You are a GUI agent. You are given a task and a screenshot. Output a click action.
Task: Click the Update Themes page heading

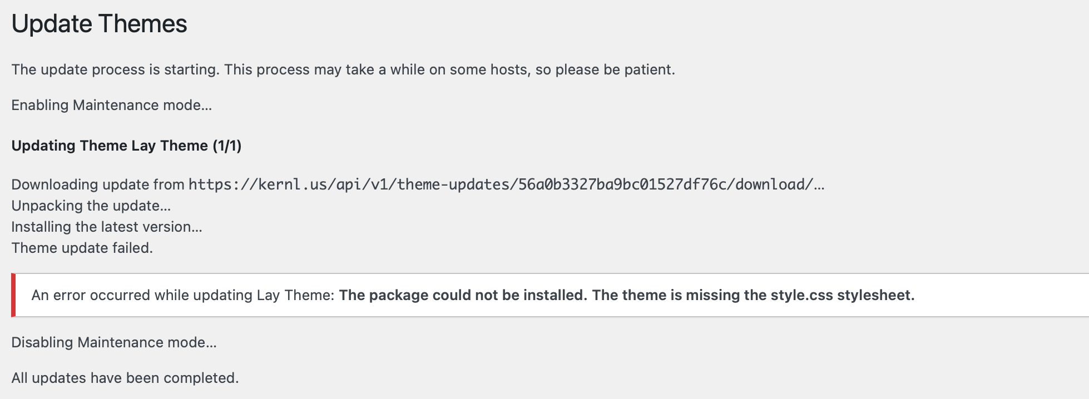tap(99, 24)
